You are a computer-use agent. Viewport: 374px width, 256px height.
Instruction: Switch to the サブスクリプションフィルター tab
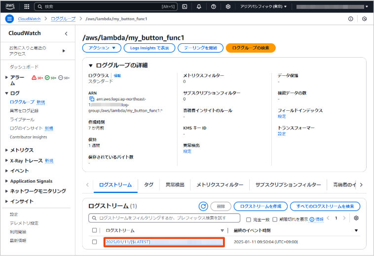(x=288, y=185)
